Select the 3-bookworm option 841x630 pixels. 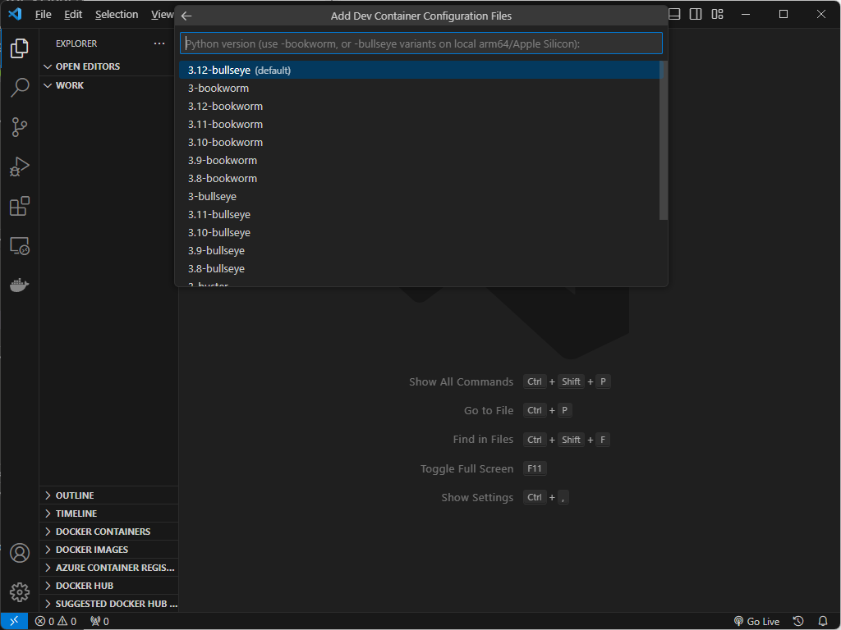pyautogui.click(x=419, y=89)
